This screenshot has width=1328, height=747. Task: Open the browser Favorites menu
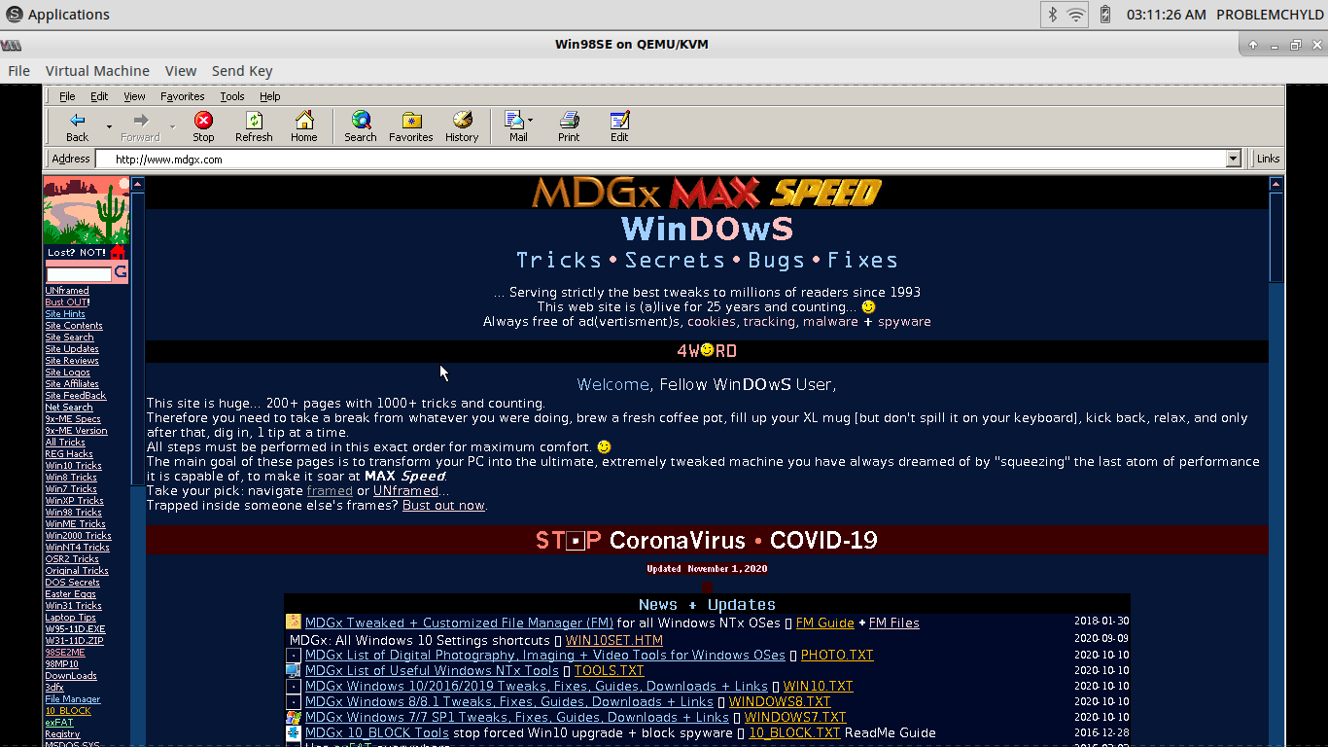[x=183, y=96]
